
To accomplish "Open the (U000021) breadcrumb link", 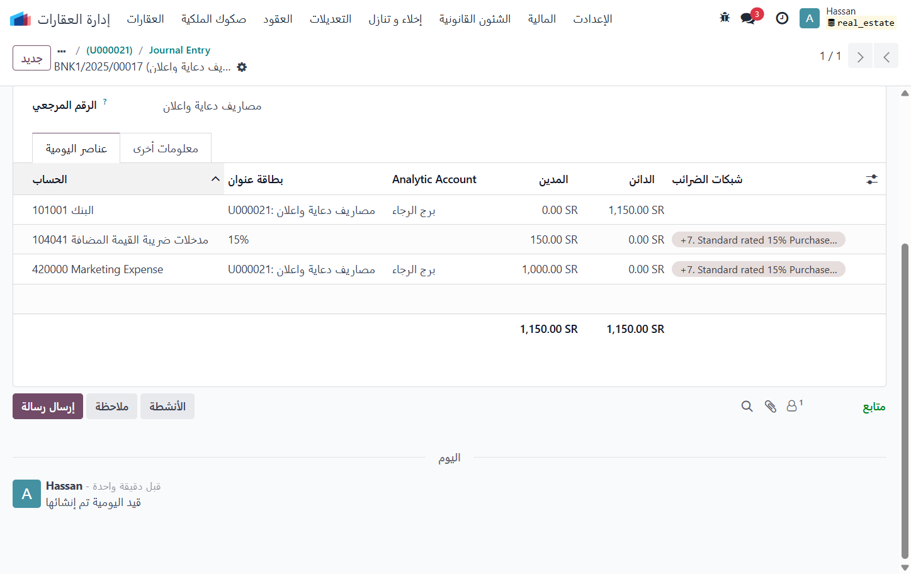I will coord(110,50).
